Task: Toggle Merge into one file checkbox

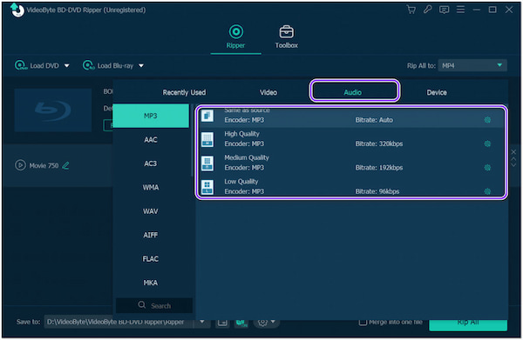Action: [x=363, y=322]
